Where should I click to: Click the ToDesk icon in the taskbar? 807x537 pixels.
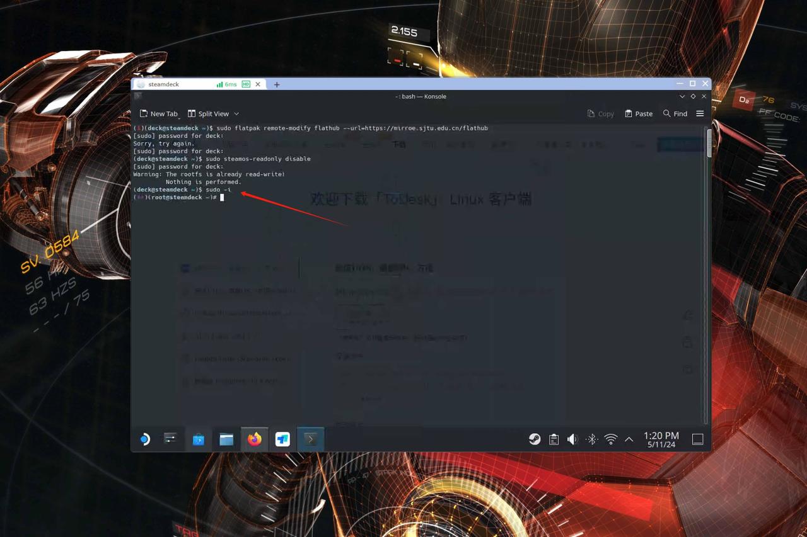[282, 439]
